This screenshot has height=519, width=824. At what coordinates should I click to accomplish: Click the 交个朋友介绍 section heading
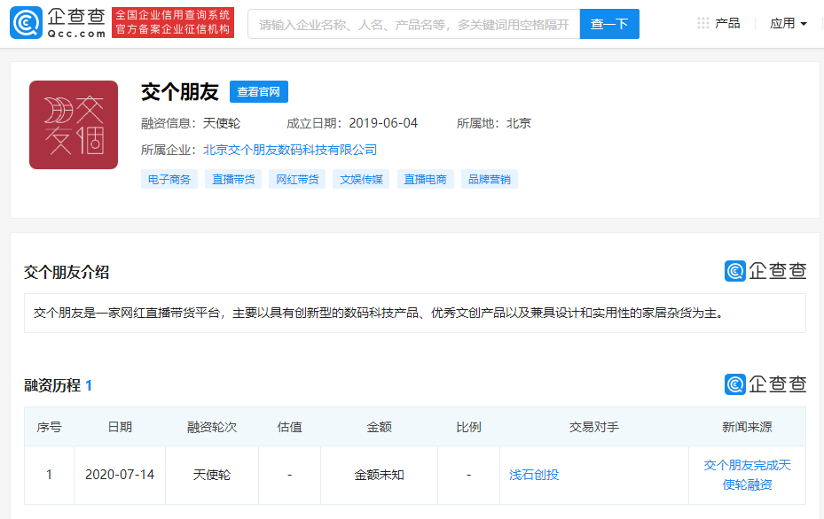click(67, 273)
